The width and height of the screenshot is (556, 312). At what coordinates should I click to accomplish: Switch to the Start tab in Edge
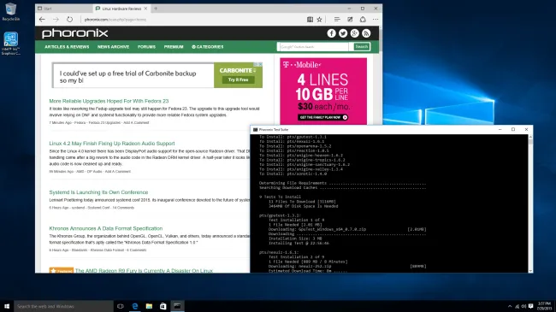(64, 9)
